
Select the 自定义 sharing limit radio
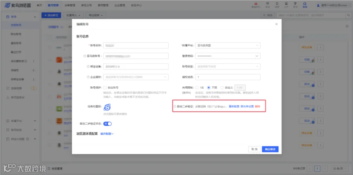click(222, 87)
